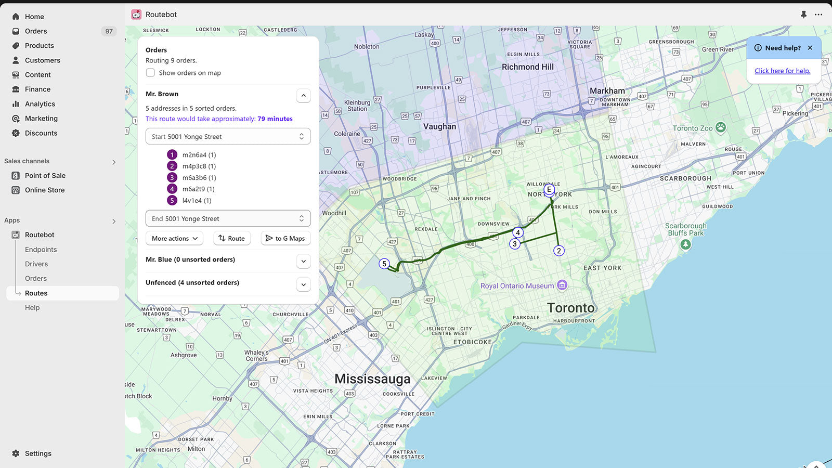Click the Settings gear icon
This screenshot has height=468, width=832.
coord(16,453)
